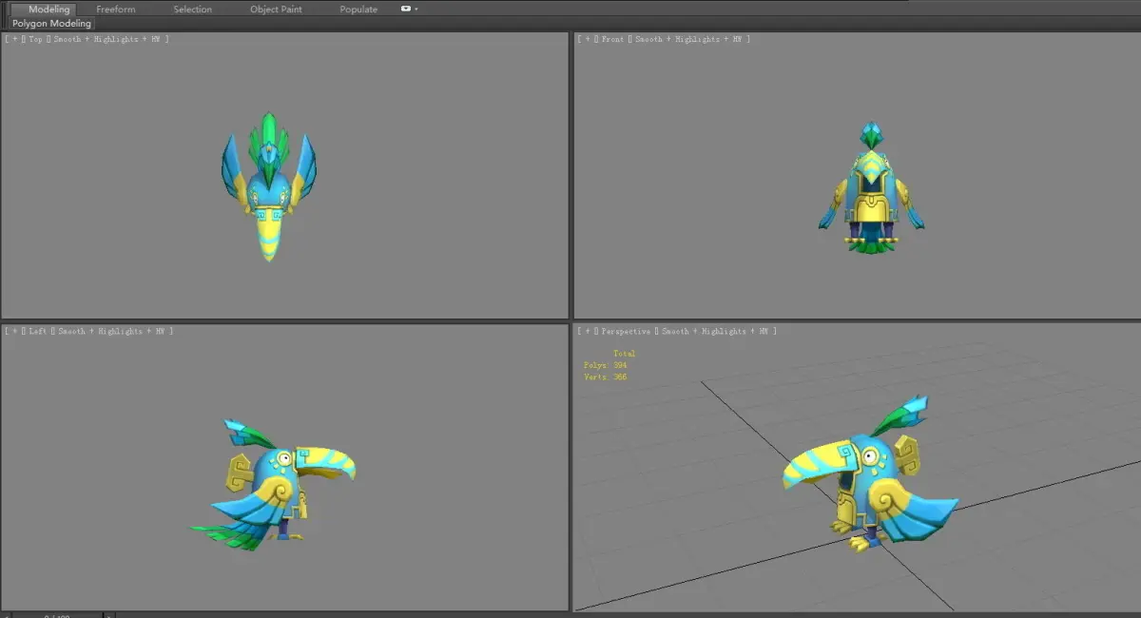This screenshot has height=618, width=1141.
Task: Click the Polys: 394 statistic text
Action: coord(605,365)
